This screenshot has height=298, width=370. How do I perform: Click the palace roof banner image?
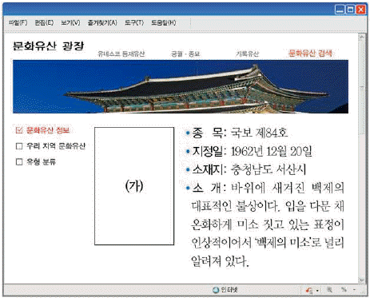(x=181, y=86)
